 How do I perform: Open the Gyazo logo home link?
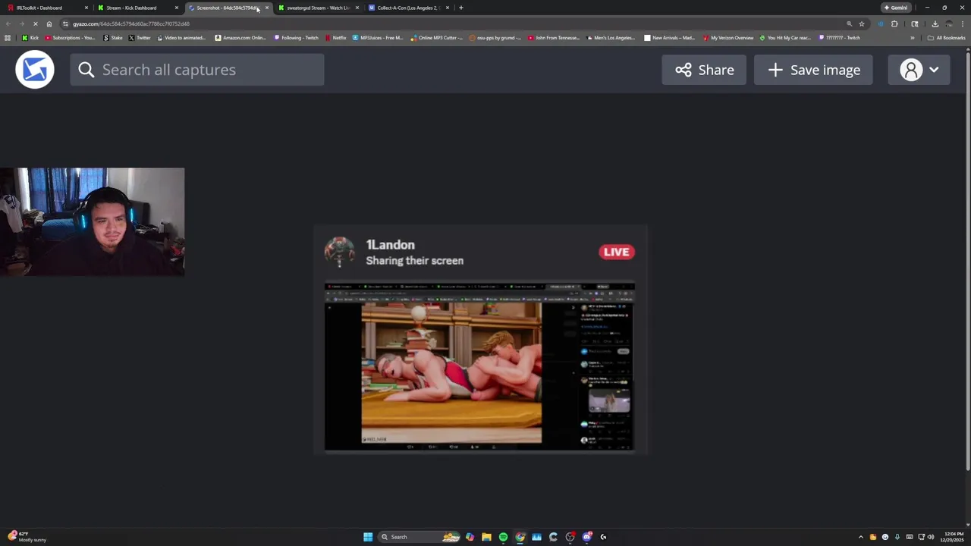(35, 70)
